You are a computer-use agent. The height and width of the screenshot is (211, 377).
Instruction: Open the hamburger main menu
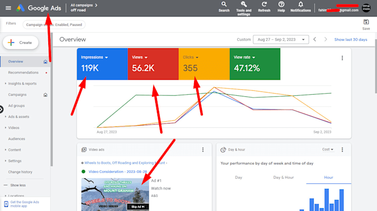(x=8, y=8)
